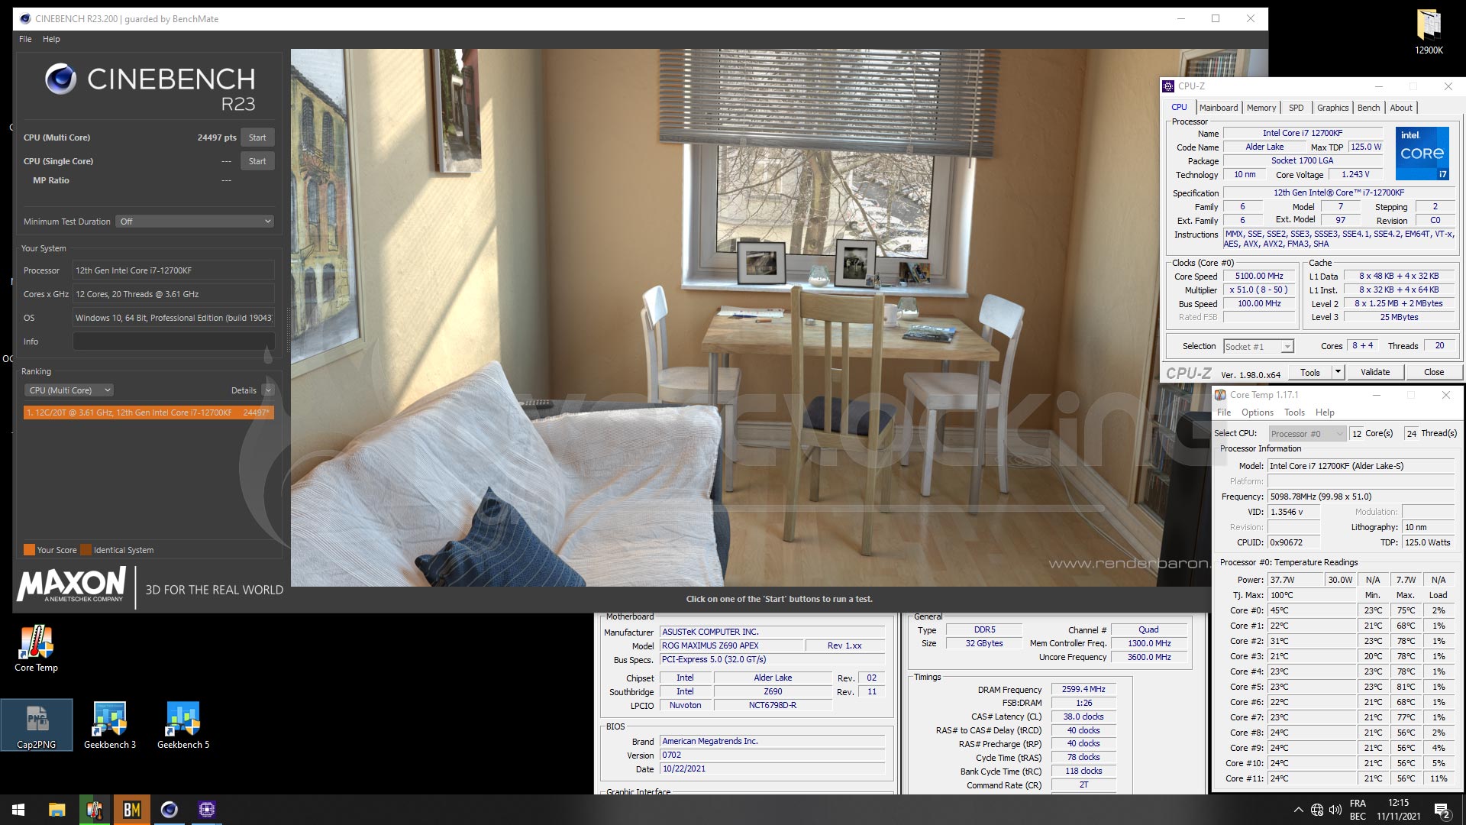Click the FRA language indicator in tray
The width and height of the screenshot is (1466, 825).
coord(1358,804)
